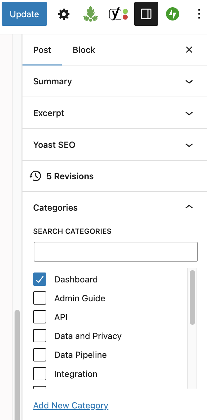Open the three-dot options menu

199,14
